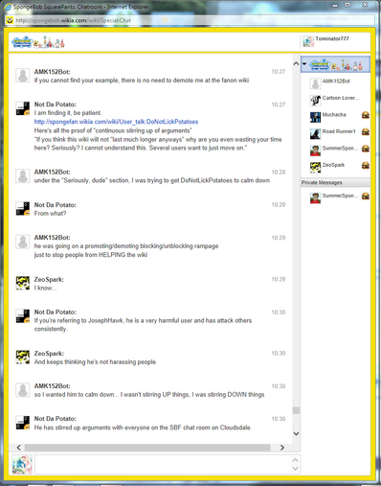
Task: Select the main room header in sidebar
Action: click(x=335, y=64)
